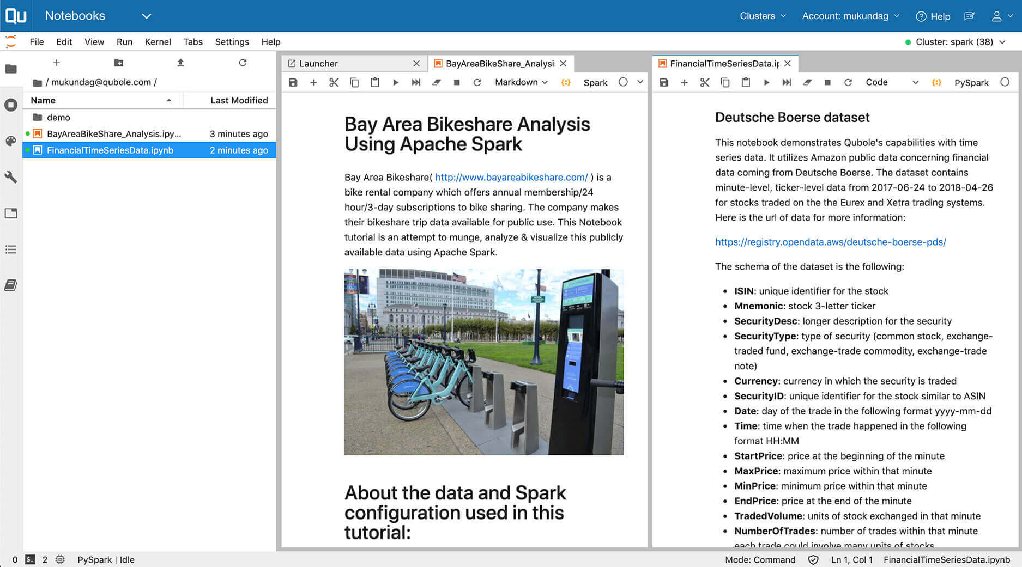
Task: Paste cell in FinancialTimeSeriesData notebook
Action: (746, 82)
